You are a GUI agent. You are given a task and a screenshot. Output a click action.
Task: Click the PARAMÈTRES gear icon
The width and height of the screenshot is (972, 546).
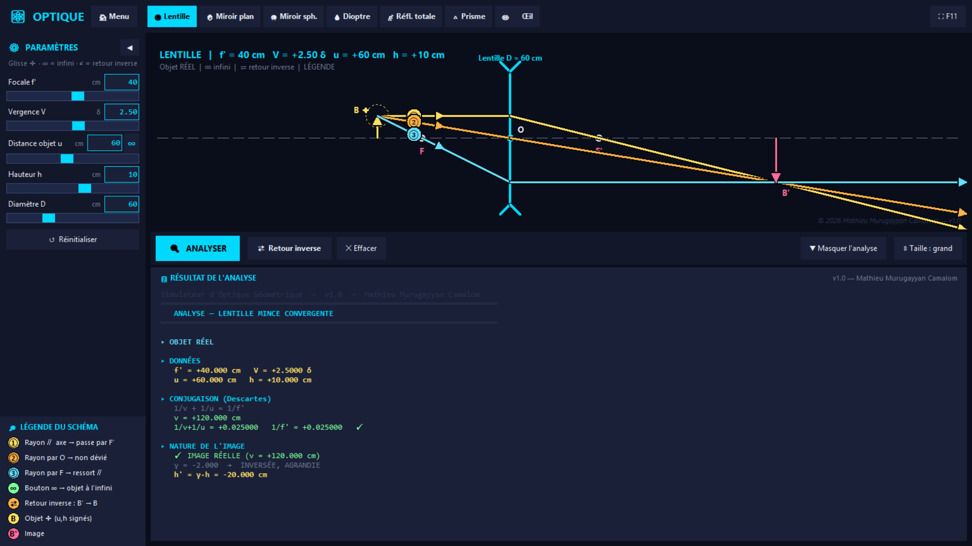click(14, 48)
